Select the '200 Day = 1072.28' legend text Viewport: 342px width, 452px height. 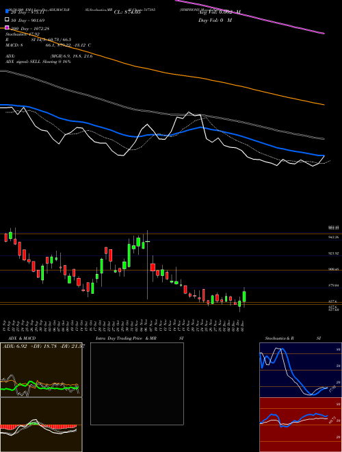[x=30, y=28]
